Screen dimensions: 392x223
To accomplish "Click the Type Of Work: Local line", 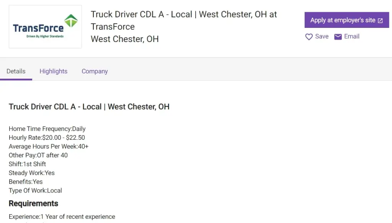I will coord(35,190).
